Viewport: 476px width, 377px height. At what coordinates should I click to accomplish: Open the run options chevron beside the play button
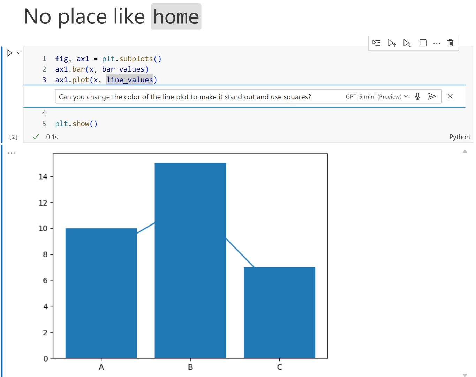(18, 52)
